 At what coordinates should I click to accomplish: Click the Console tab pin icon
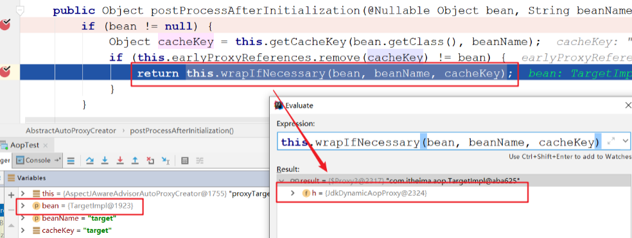58,160
